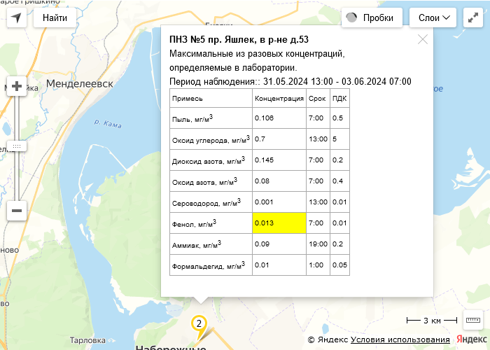Click the Аммиак concentration 0.09
The width and height of the screenshot is (490, 350).
click(x=262, y=244)
